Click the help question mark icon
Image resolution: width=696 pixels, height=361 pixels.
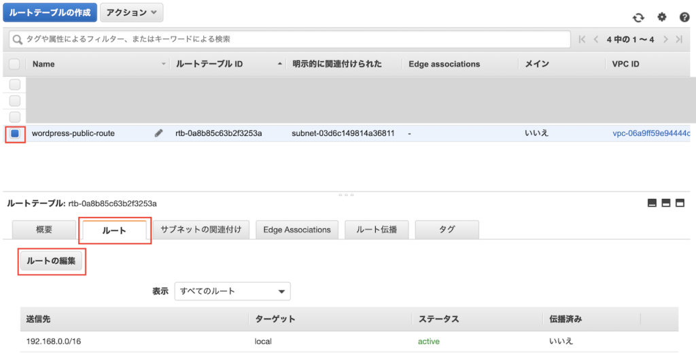pos(684,18)
